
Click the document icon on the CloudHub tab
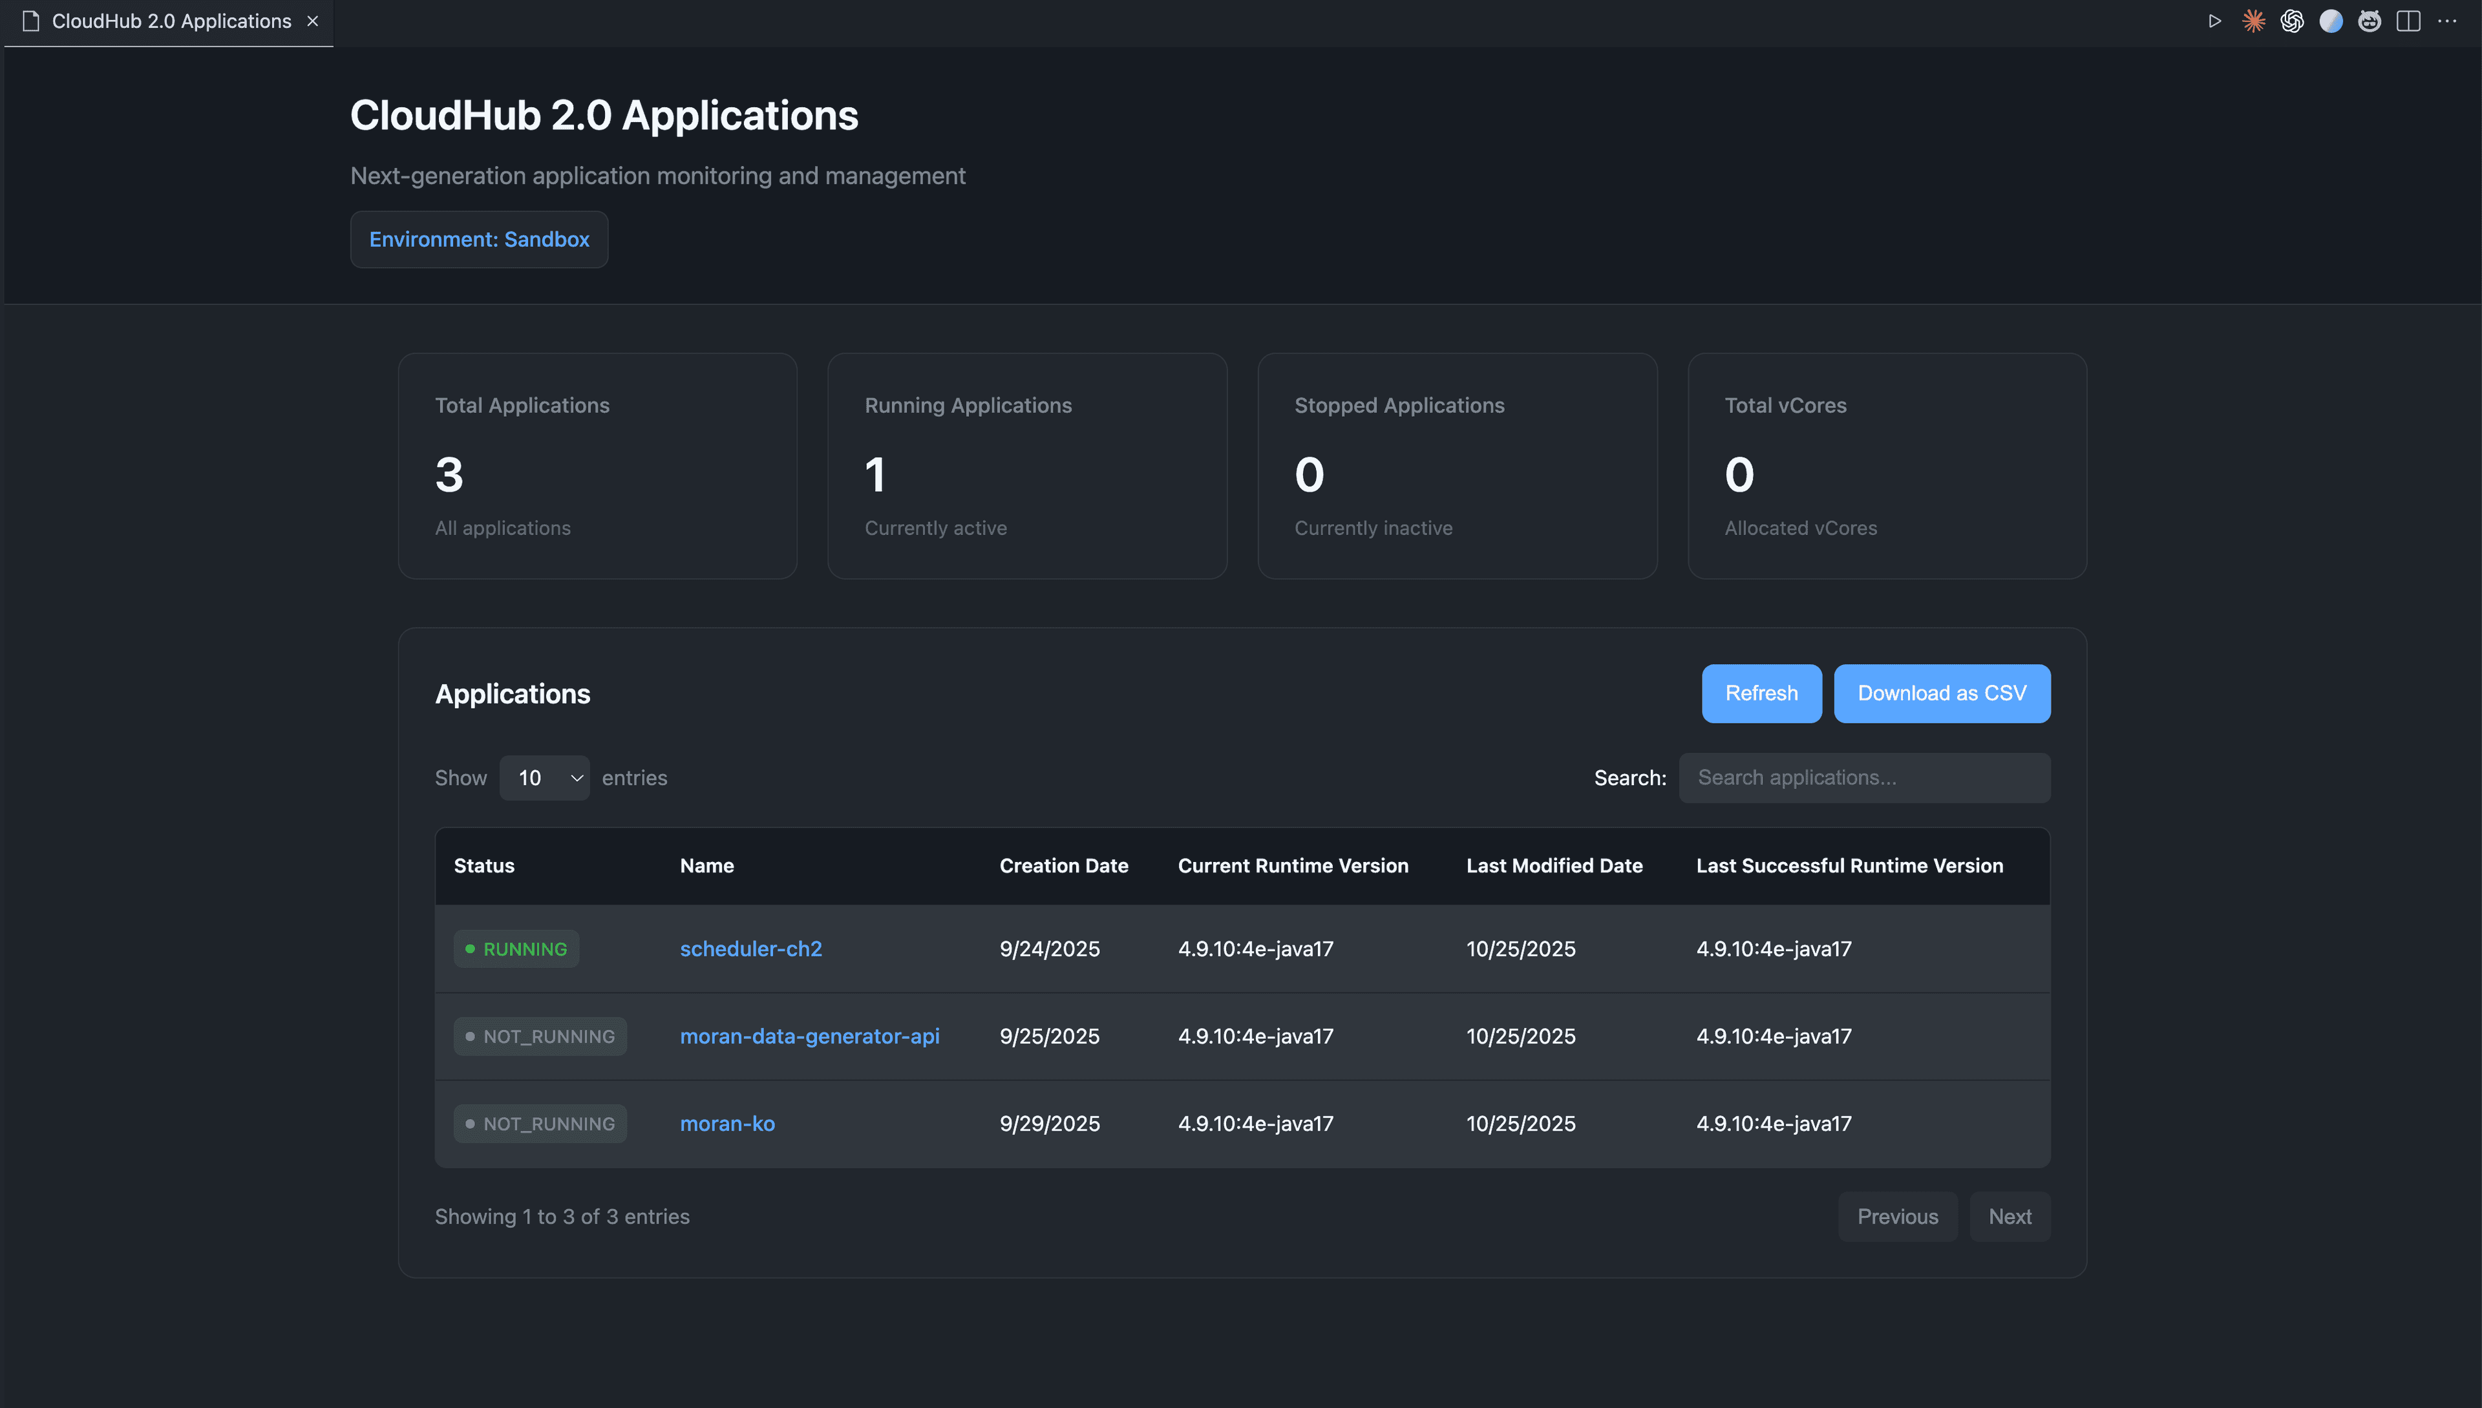(x=30, y=20)
